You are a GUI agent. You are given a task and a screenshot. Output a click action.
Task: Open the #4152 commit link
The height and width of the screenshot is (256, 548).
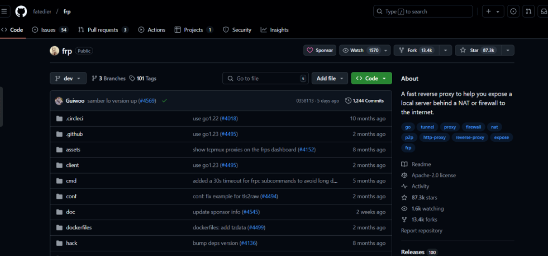click(x=307, y=149)
